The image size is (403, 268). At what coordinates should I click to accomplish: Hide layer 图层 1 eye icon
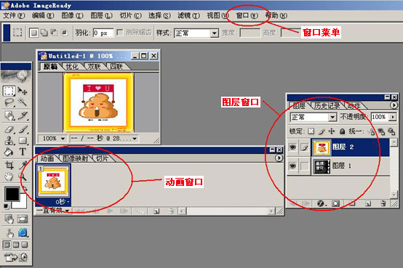tap(292, 166)
